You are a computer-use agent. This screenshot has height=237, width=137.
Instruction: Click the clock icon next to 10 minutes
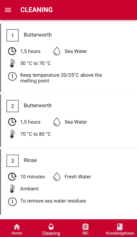coord(12,177)
